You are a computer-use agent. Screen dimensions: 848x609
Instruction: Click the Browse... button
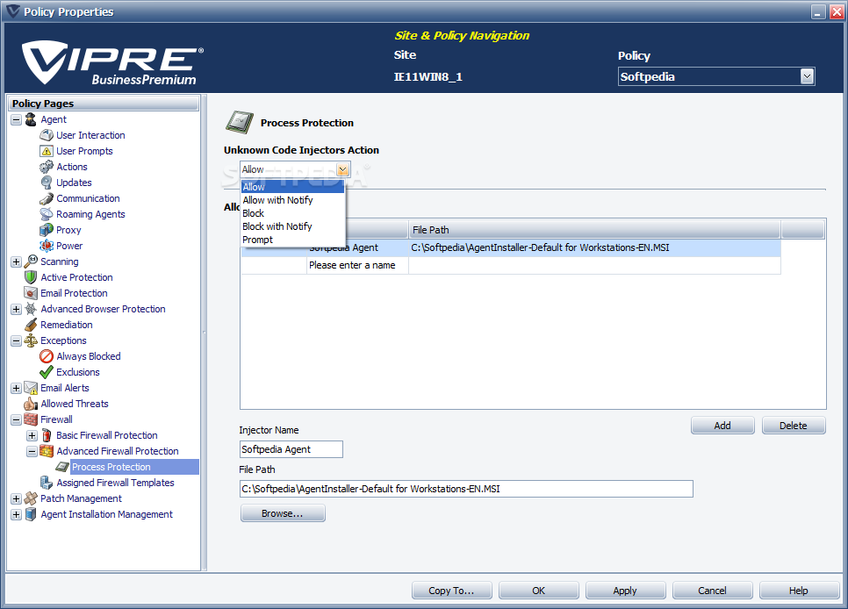click(283, 513)
